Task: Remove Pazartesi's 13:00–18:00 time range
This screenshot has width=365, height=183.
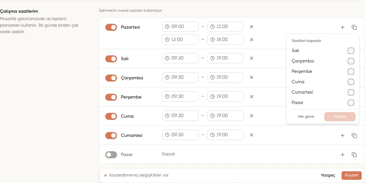Action: point(251,40)
